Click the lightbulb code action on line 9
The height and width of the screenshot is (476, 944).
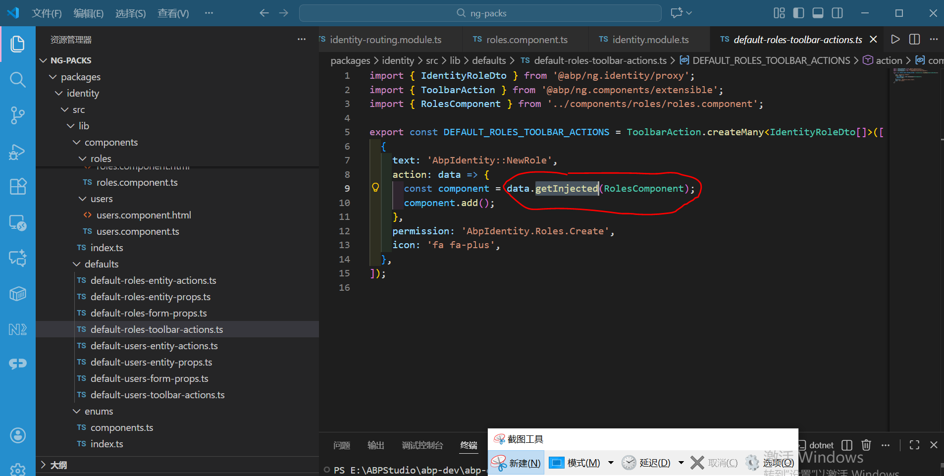coord(375,188)
